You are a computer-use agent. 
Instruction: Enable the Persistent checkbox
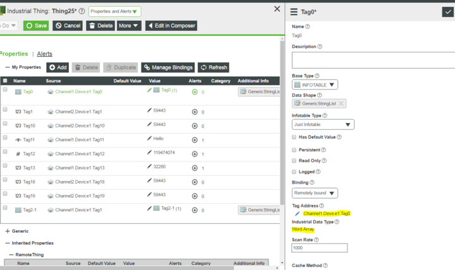coord(294,150)
